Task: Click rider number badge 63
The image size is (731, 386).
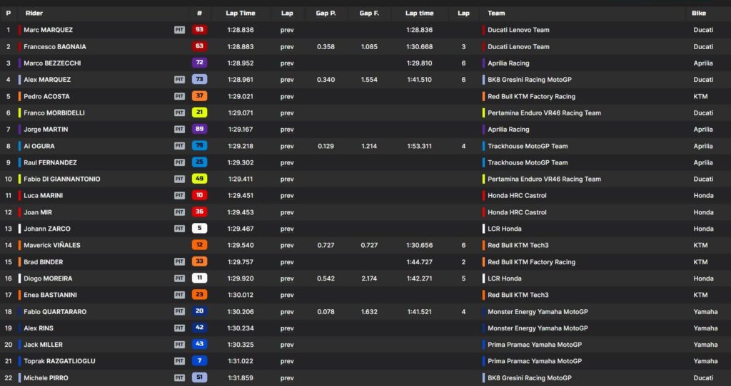Action: pos(199,46)
